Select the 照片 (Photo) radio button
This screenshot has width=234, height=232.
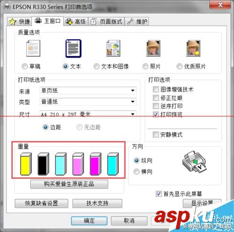coord(145,67)
